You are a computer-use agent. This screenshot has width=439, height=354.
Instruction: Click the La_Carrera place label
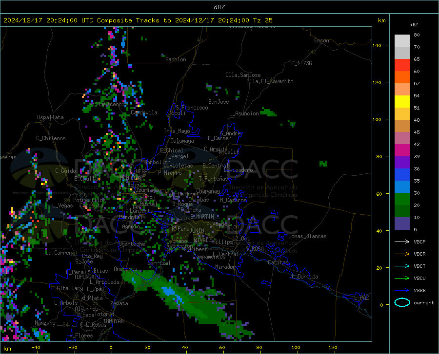60,253
